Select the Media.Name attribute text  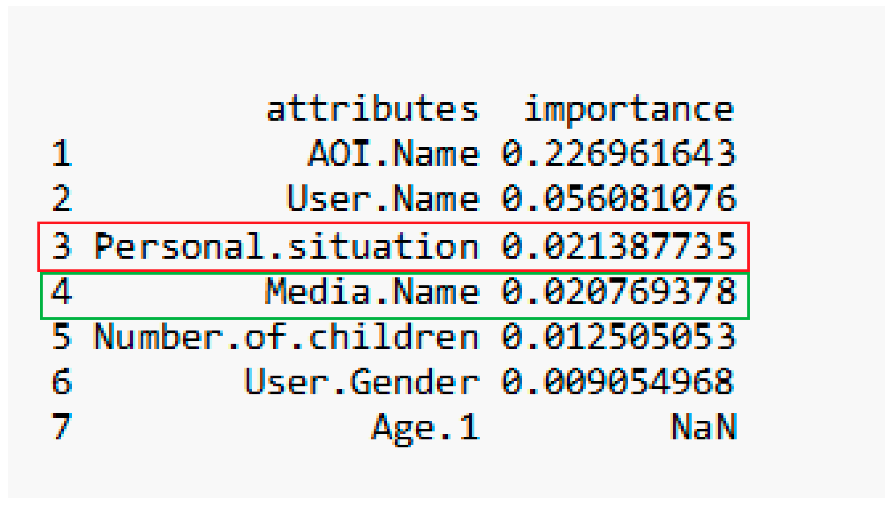(x=372, y=291)
